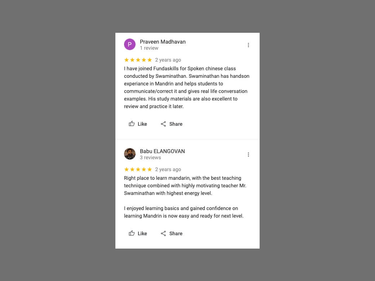Screen dimensions: 375x281
Task: Like Praveen Madhavan's review
Action: point(138,124)
